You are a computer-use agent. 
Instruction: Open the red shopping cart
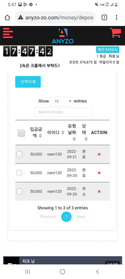tap(115, 33)
